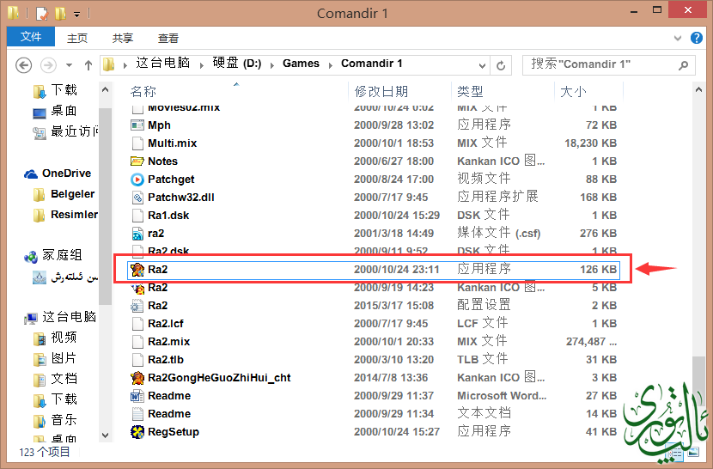Open 最近访问 in favorites list
Image resolution: width=713 pixels, height=469 pixels.
coord(65,132)
